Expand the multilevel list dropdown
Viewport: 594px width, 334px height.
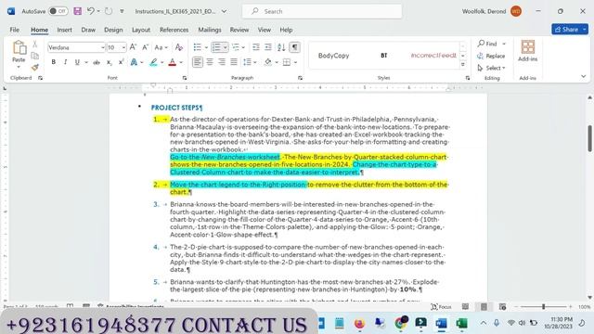[x=243, y=47]
